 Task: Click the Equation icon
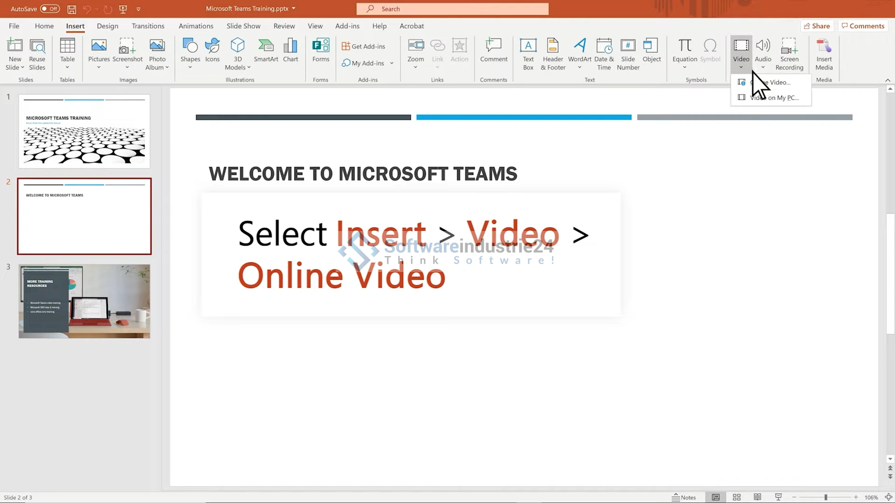[684, 50]
